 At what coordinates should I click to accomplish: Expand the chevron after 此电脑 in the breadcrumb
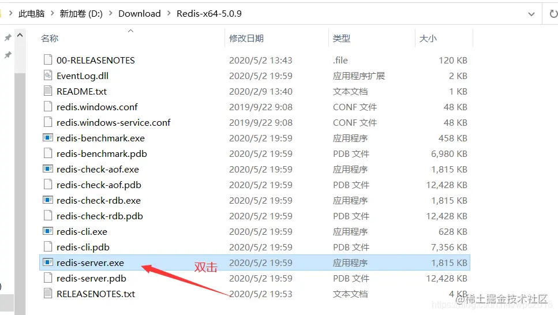click(x=53, y=13)
